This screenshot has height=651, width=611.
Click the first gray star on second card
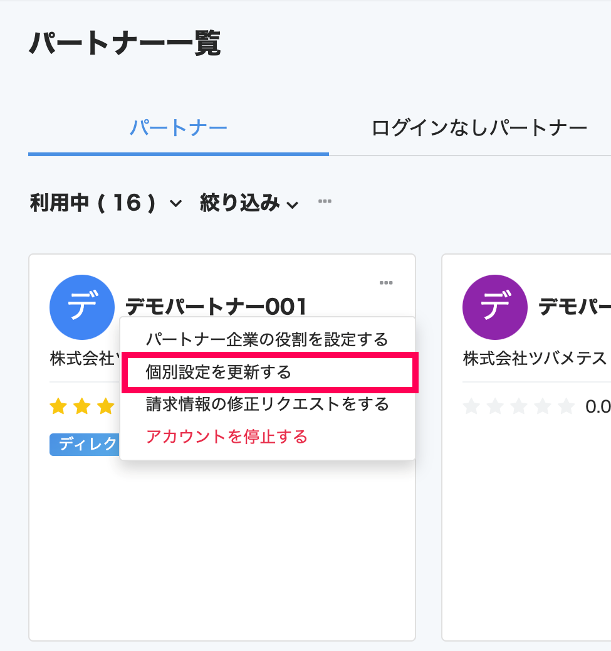click(472, 406)
